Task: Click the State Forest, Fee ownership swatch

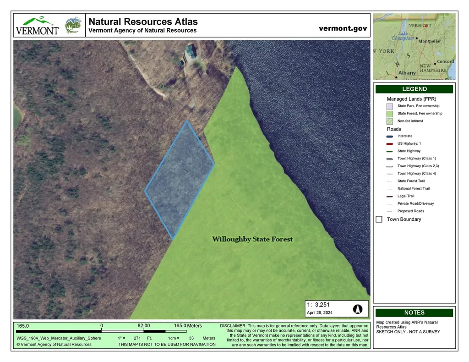Action: [x=390, y=114]
